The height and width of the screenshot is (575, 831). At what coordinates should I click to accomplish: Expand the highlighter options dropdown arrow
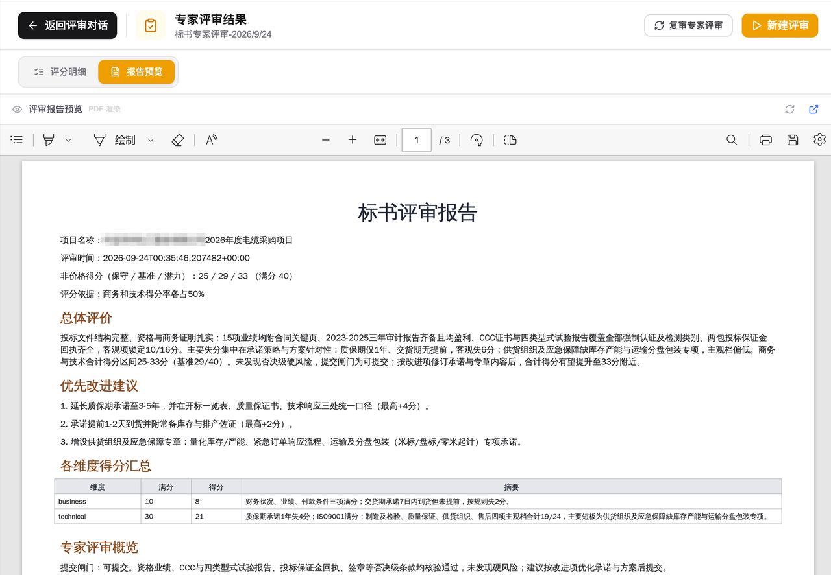pyautogui.click(x=68, y=140)
